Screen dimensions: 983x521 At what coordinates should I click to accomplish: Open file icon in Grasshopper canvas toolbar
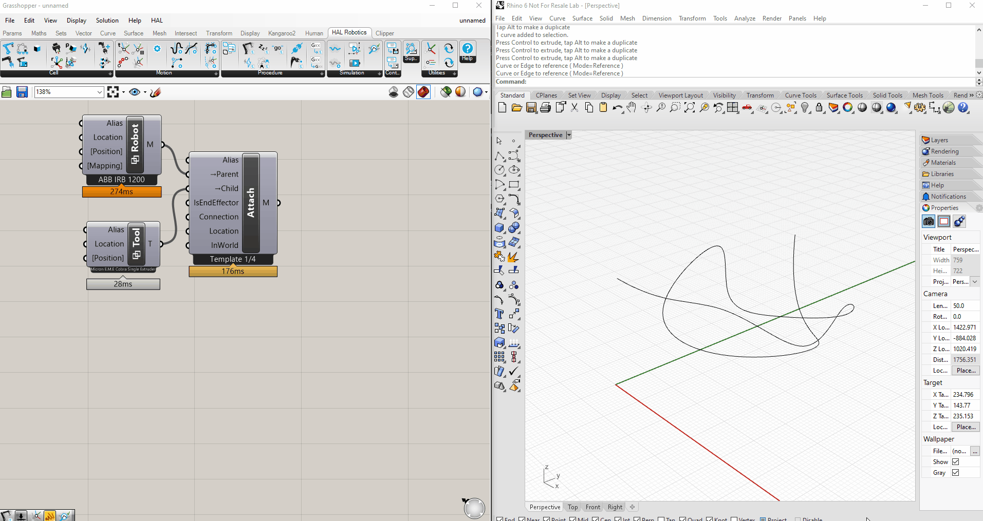[7, 92]
